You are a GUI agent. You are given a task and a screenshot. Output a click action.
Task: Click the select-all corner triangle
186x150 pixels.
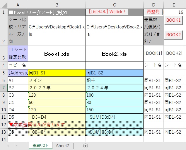click(x=4, y=5)
